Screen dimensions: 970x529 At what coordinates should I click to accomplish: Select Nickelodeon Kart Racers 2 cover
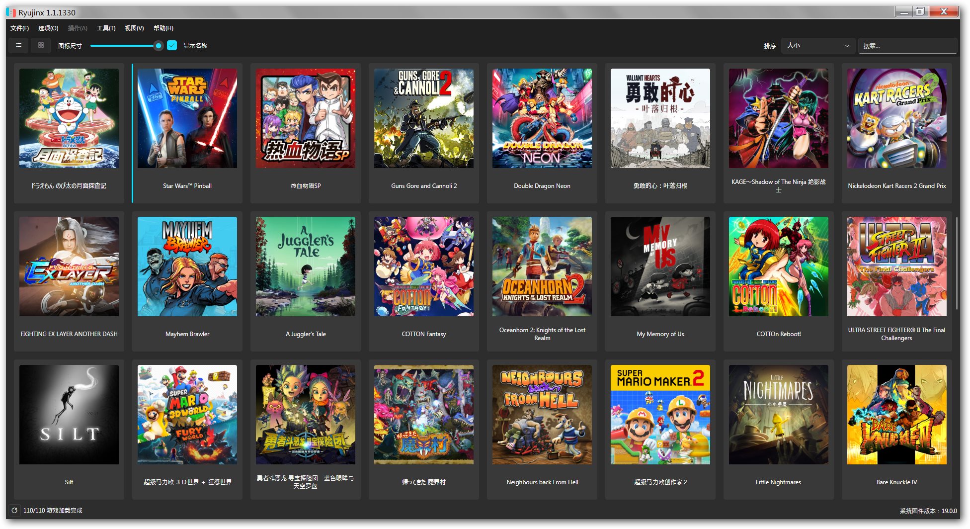tap(897, 118)
